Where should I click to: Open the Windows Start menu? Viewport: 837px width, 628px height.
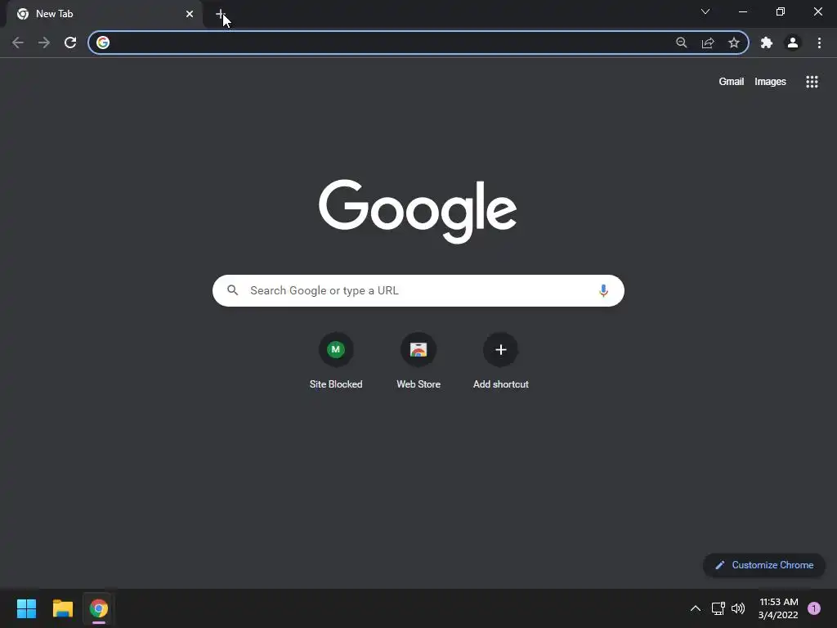[26, 608]
